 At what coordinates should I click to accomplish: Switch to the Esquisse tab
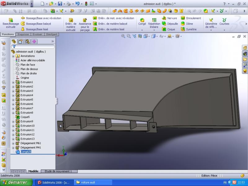point(23,34)
